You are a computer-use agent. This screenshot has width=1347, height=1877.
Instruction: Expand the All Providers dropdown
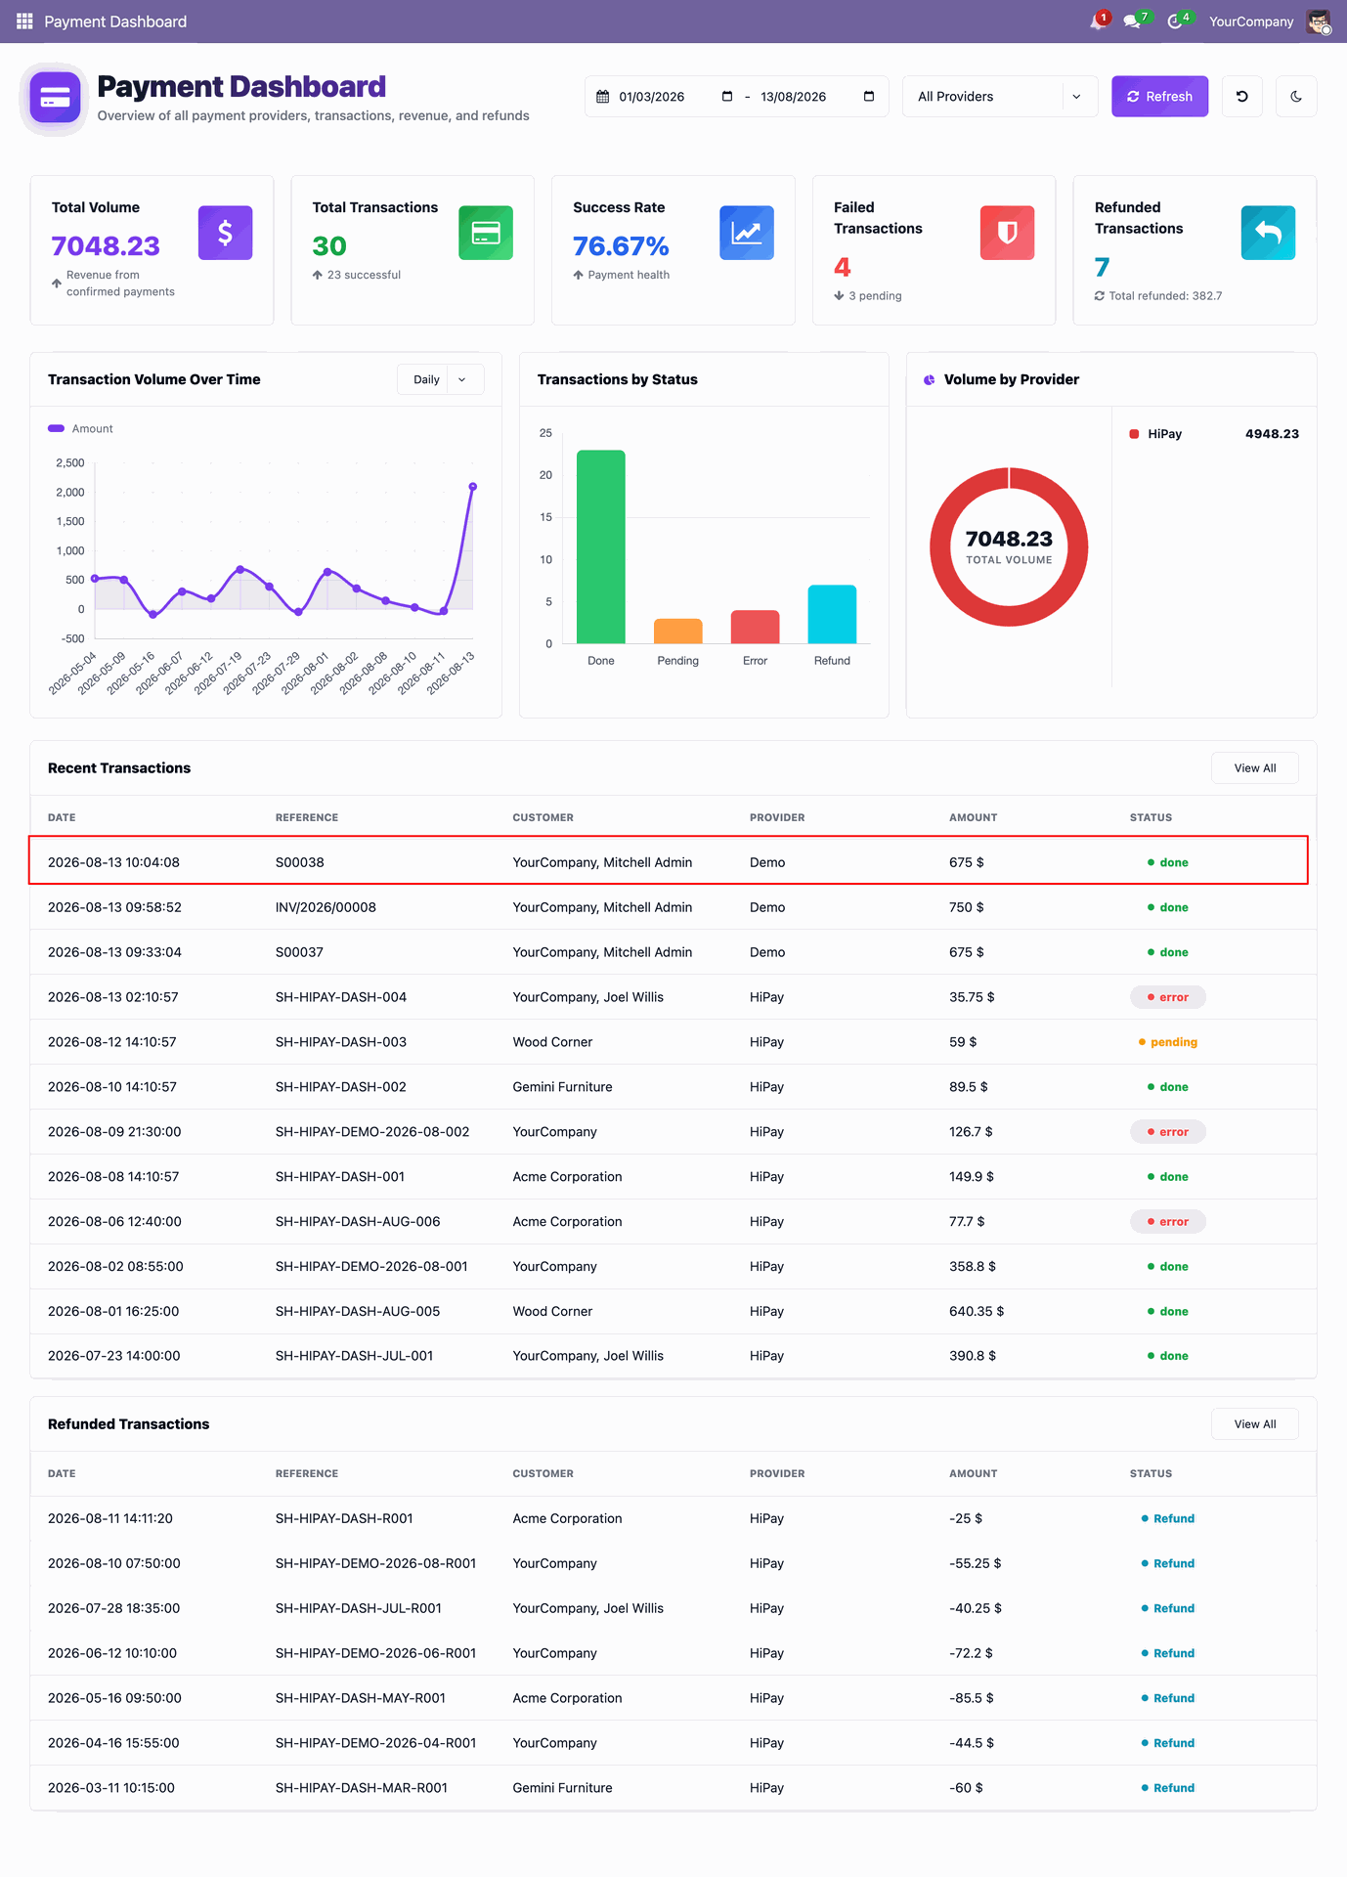tap(1000, 96)
